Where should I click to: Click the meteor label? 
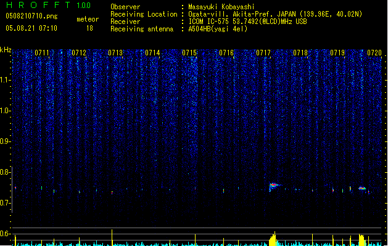click(x=88, y=19)
